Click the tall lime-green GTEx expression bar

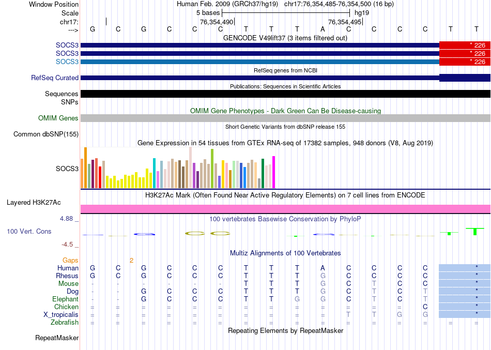tap(212, 168)
